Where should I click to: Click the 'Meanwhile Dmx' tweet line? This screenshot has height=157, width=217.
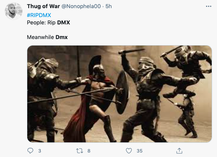coord(47,37)
